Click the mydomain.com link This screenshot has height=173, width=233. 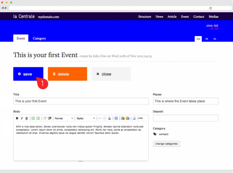tap(49, 17)
